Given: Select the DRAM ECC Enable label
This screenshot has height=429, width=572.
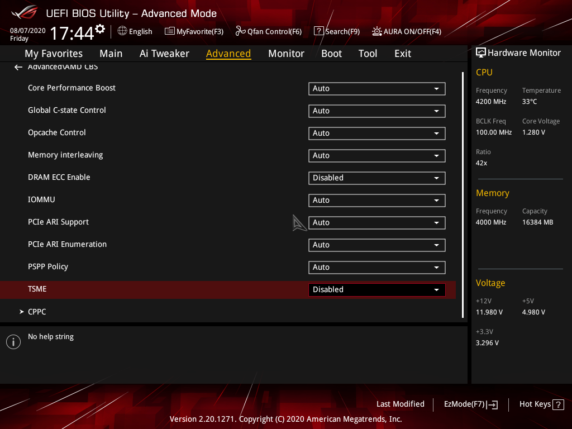Looking at the screenshot, I should click(59, 177).
